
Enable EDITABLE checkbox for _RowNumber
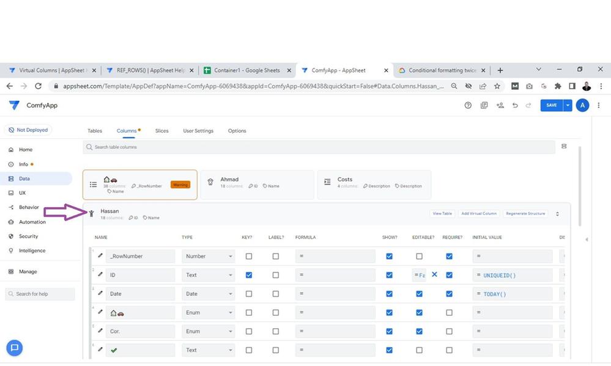pyautogui.click(x=419, y=256)
